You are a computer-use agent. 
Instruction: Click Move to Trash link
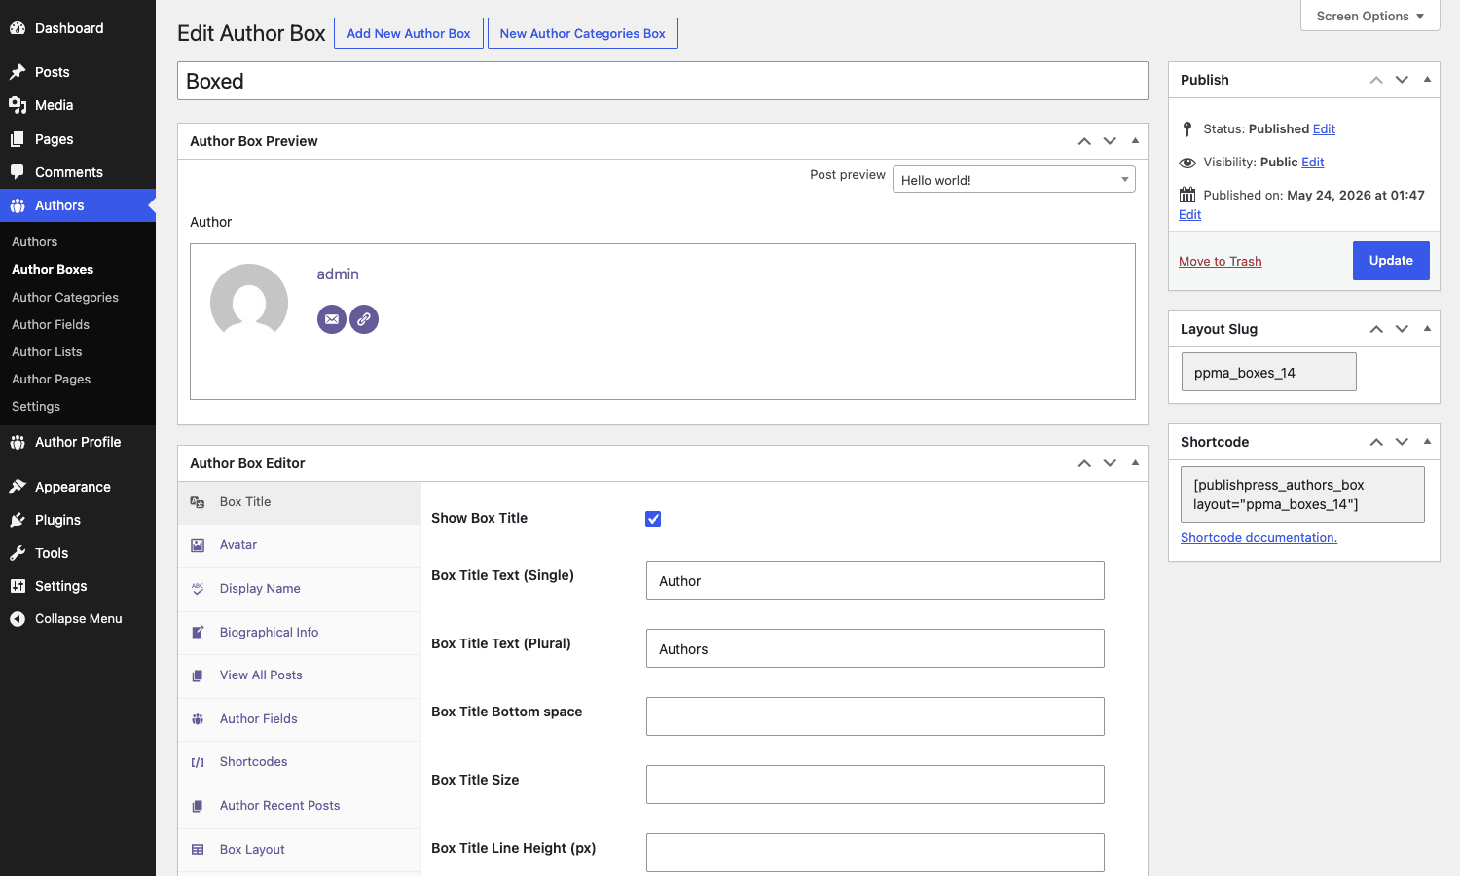1220,261
